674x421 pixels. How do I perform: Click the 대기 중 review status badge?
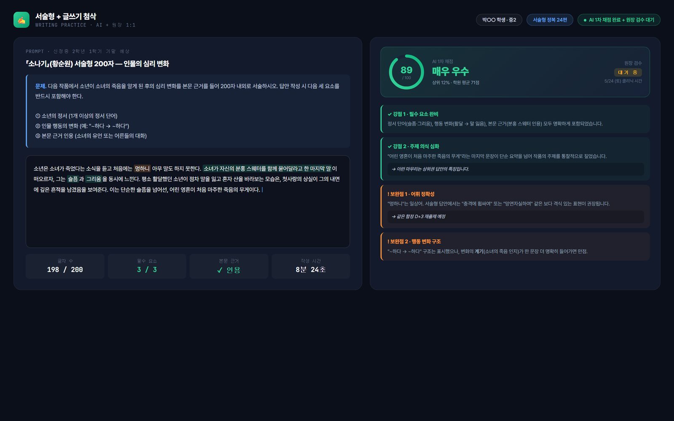tap(628, 72)
